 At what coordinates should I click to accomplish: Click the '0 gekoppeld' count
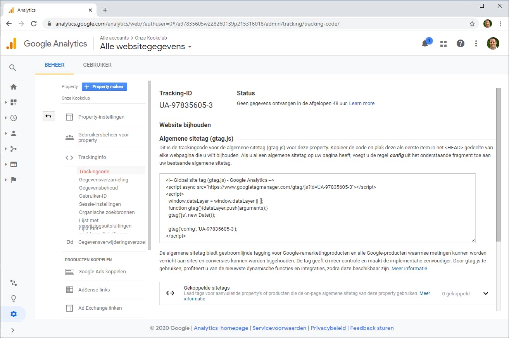456,294
